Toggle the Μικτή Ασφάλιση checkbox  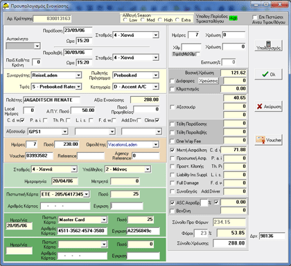(172, 150)
